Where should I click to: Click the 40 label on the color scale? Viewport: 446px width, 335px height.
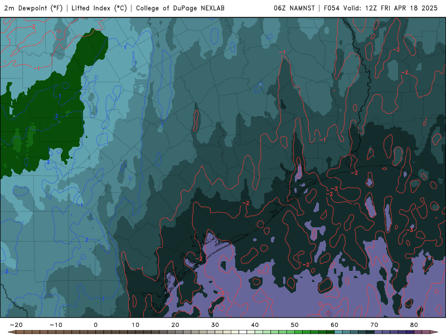pyautogui.click(x=255, y=325)
